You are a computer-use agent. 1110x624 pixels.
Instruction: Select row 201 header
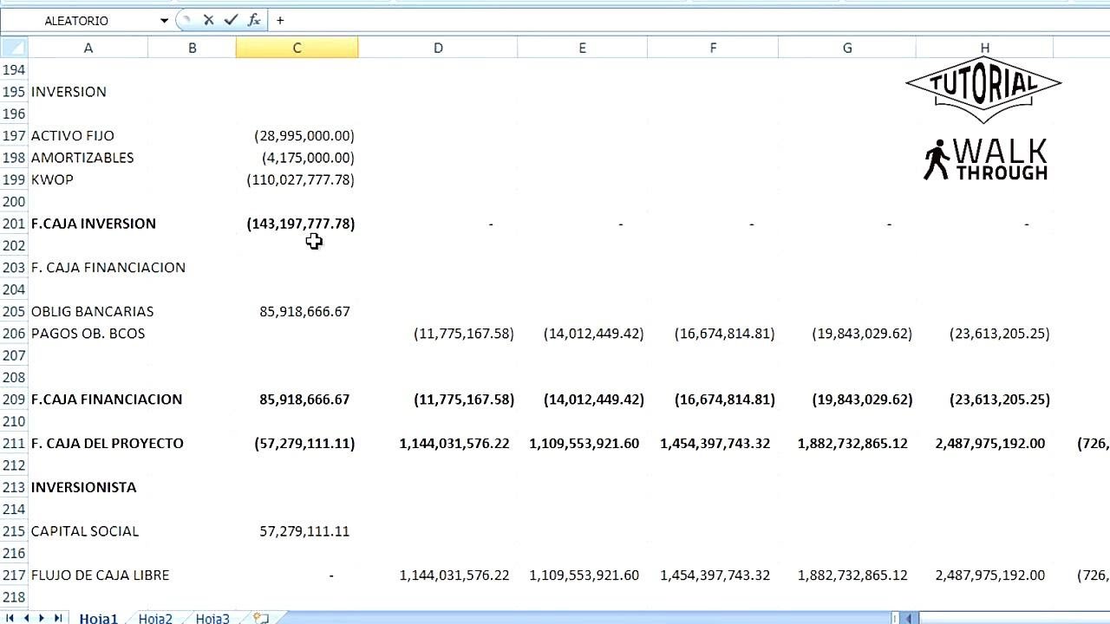tap(14, 224)
